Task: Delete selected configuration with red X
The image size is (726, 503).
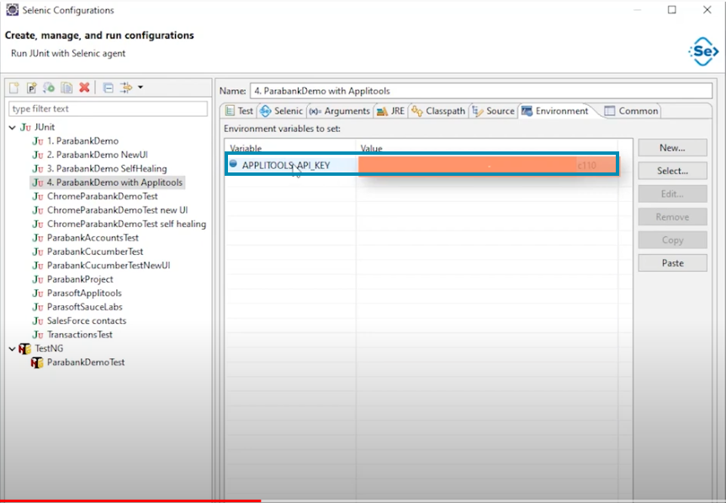Action: tap(84, 87)
